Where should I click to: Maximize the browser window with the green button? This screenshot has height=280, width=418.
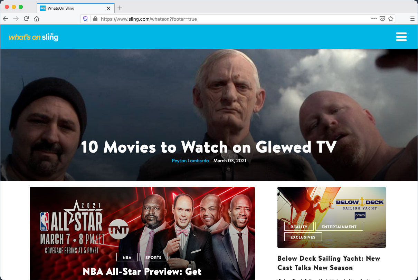click(x=21, y=7)
